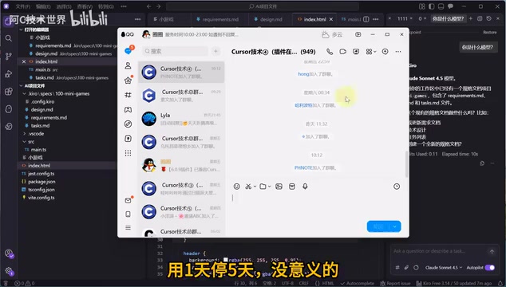Open QQ mailbox envelope icon
Screen dimensions: 506x287
coord(128,200)
